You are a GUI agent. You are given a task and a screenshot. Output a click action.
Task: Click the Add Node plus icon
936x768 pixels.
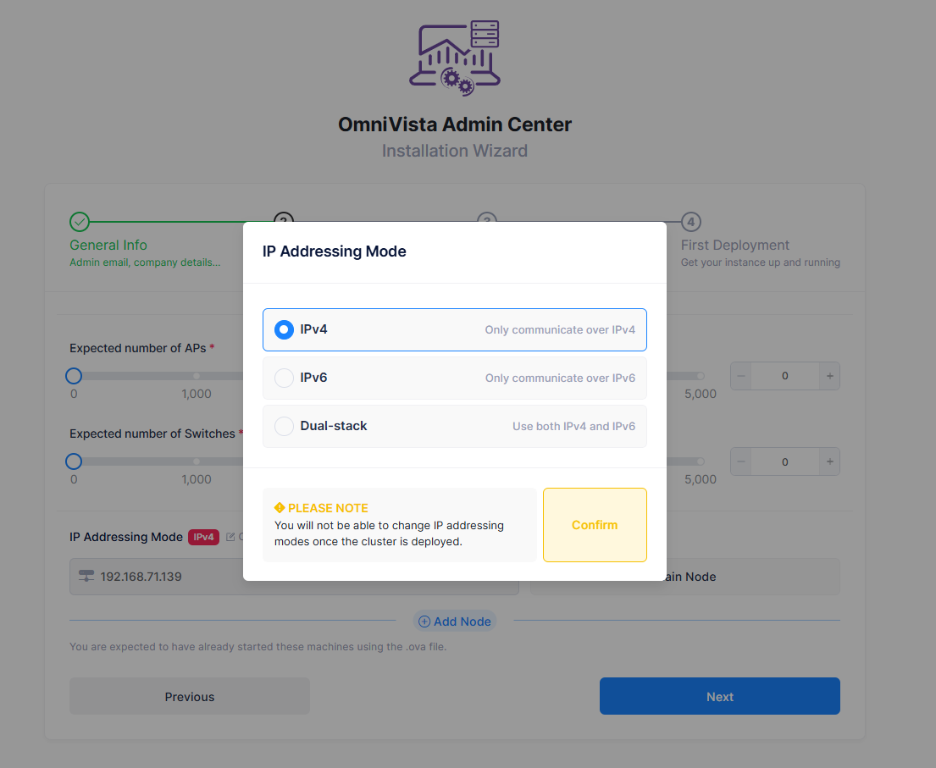(x=424, y=622)
